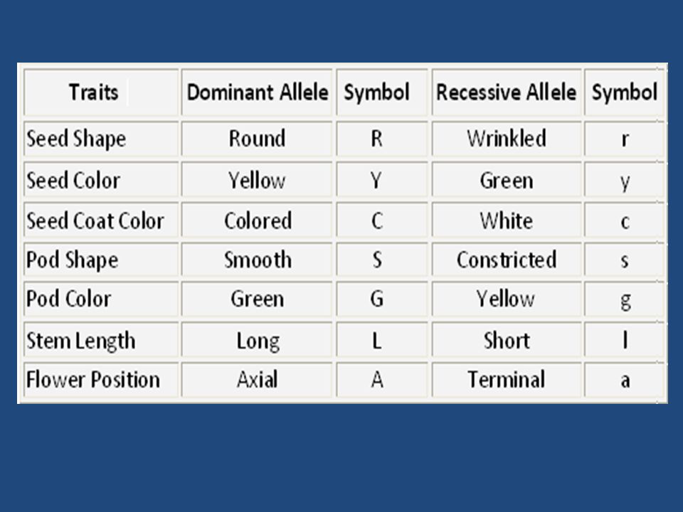The image size is (683, 512).
Task: Click the Traits column header
Action: [x=101, y=92]
